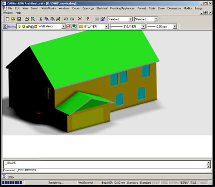Image resolution: width=215 pixels, height=187 pixels.
Task: Open the Walls/Roofs menu
Action: 49,8
